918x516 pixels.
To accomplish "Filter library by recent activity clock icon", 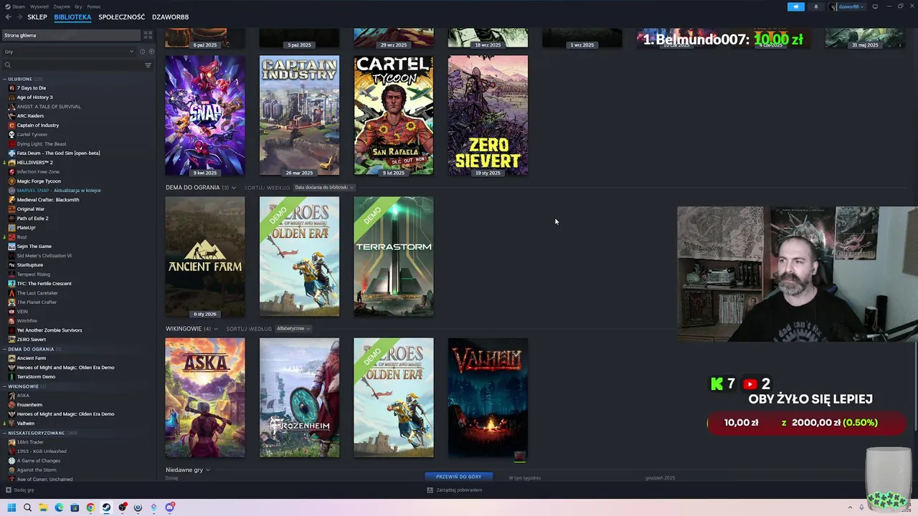I will (x=142, y=52).
